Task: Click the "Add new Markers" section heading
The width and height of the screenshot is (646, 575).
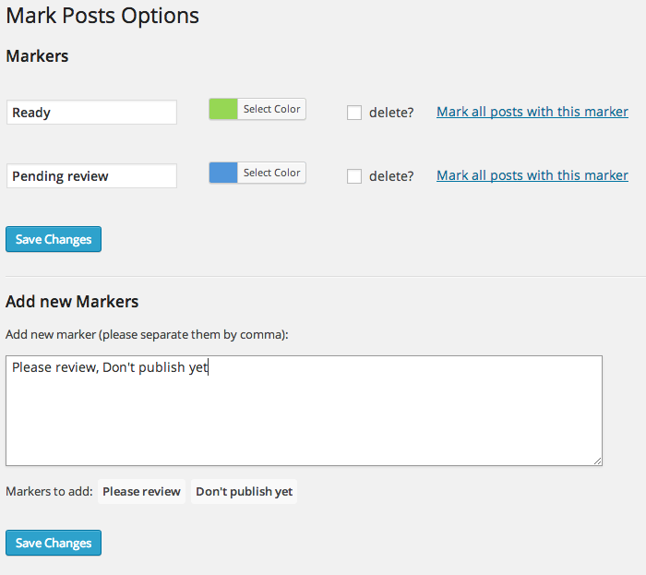Action: (72, 302)
